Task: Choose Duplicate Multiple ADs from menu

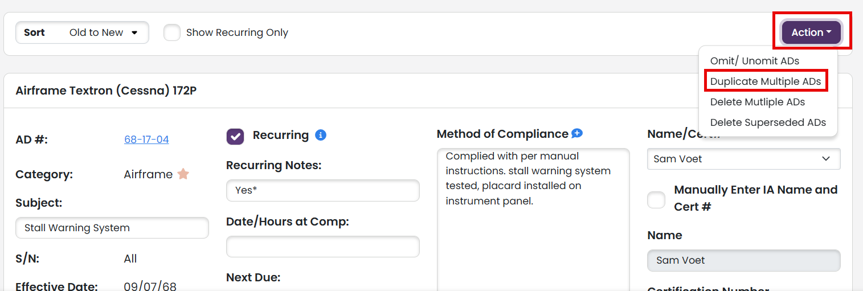Action: click(766, 81)
